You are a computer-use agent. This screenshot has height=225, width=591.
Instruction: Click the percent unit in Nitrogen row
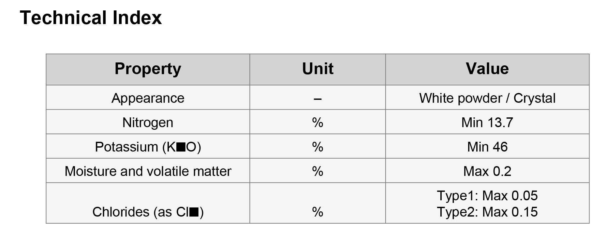(318, 123)
